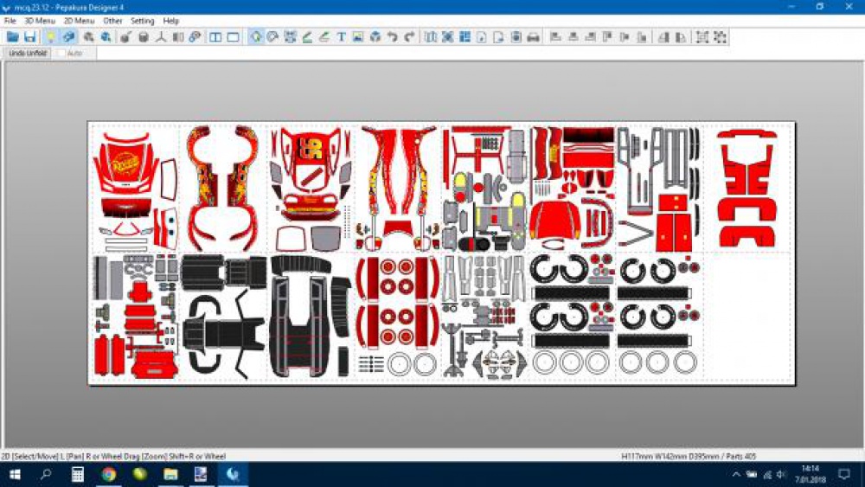Open Windows taskbar search

(x=46, y=474)
